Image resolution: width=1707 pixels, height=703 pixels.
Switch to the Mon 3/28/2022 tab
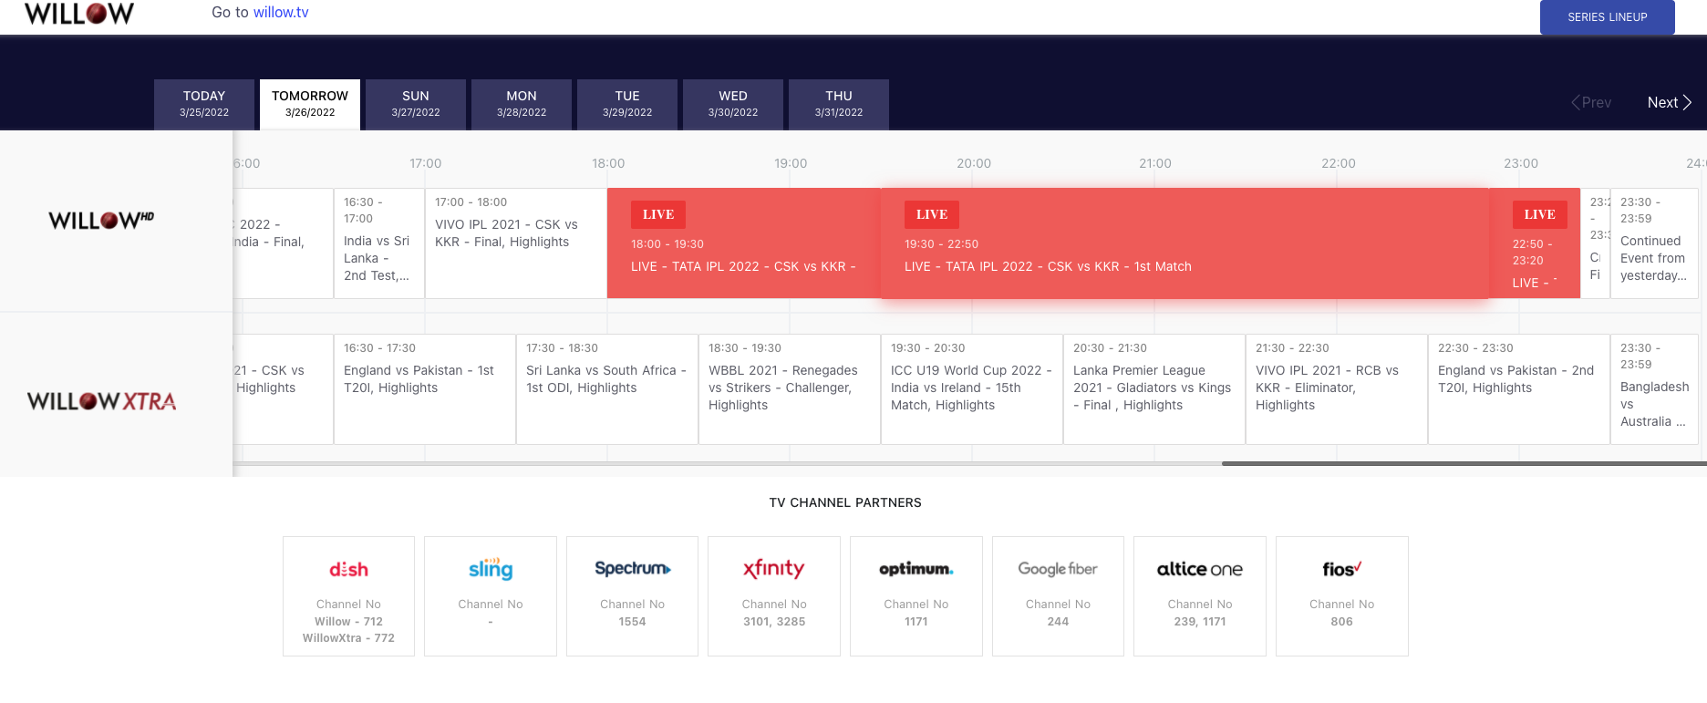click(522, 104)
